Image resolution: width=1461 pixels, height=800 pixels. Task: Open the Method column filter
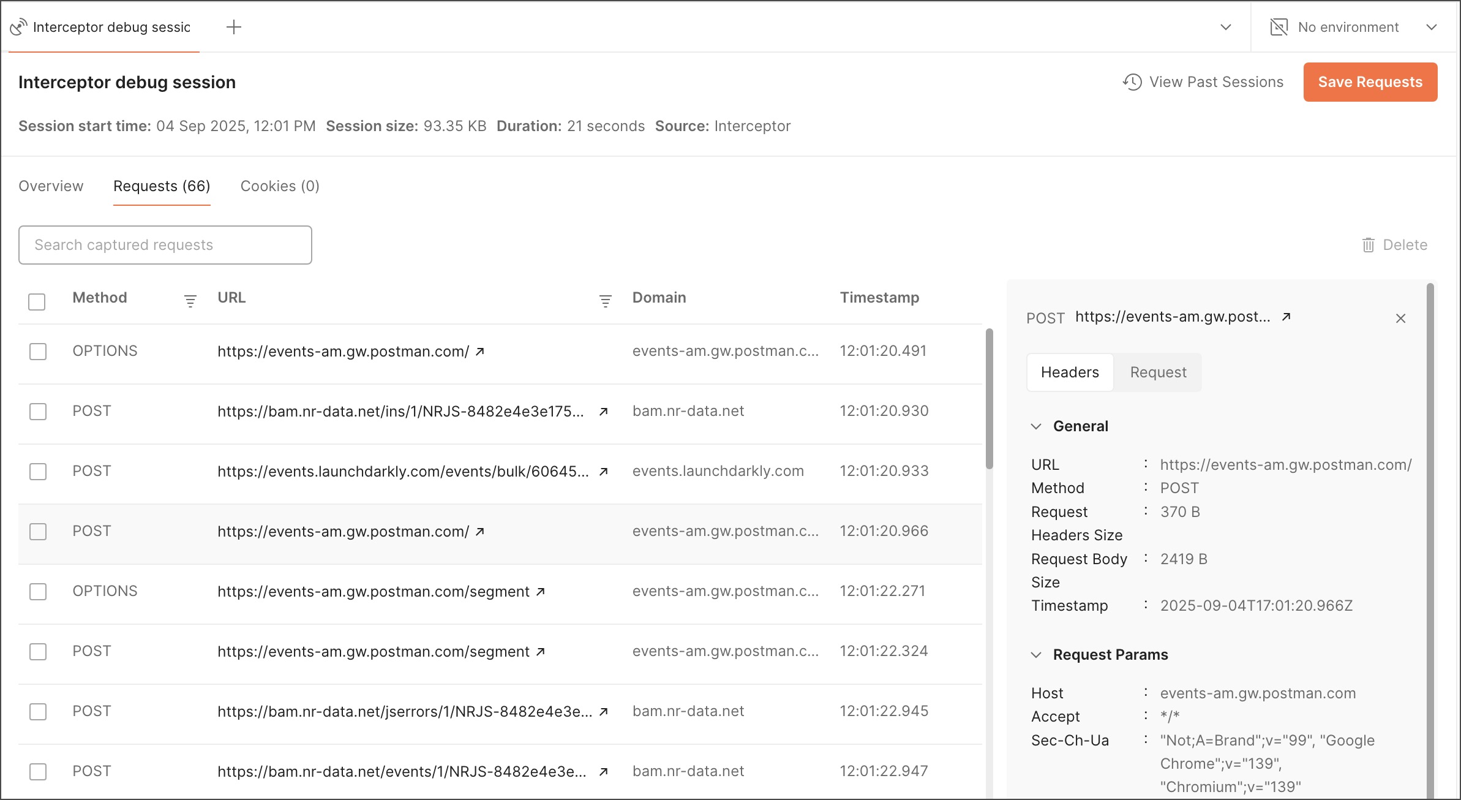[190, 301]
